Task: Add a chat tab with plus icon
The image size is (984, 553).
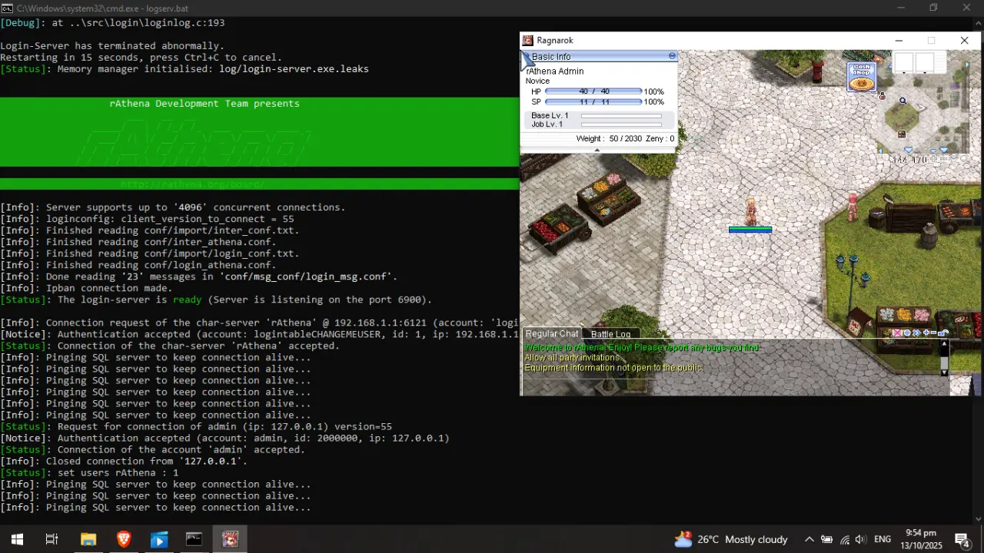Action: (x=926, y=333)
